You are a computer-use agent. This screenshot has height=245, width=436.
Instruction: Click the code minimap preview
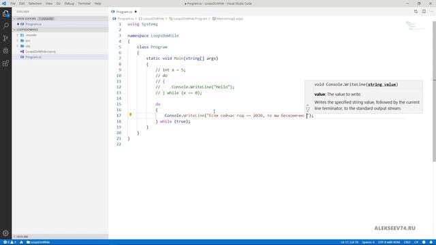(x=416, y=26)
